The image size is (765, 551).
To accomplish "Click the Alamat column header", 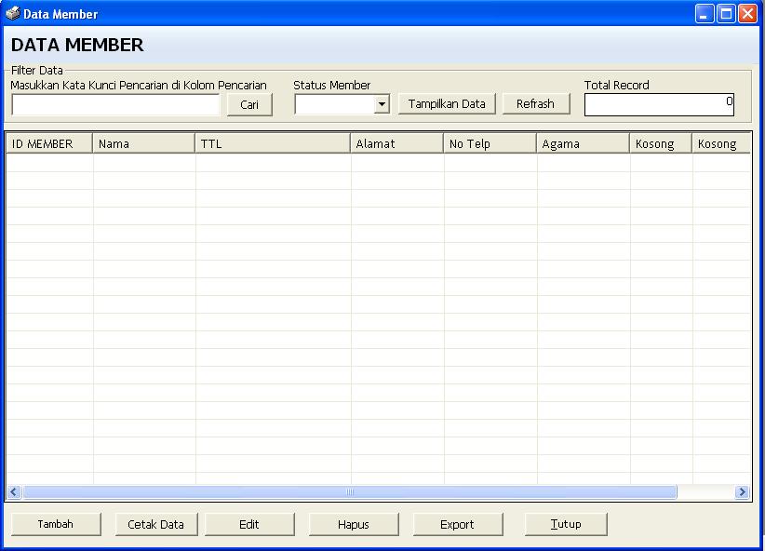I will coord(396,143).
